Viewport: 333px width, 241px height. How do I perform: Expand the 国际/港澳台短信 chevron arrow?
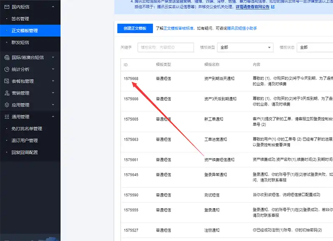(x=53, y=57)
